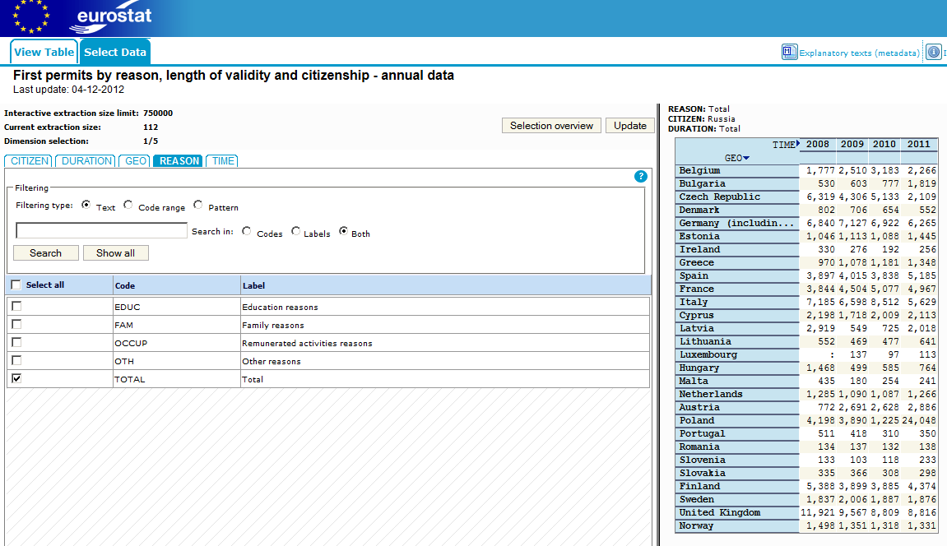The height and width of the screenshot is (546, 947).
Task: Click the Label column header
Action: (x=253, y=285)
